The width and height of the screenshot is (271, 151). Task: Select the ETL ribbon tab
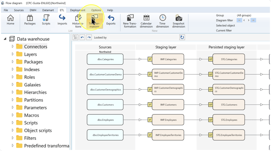(62, 10)
